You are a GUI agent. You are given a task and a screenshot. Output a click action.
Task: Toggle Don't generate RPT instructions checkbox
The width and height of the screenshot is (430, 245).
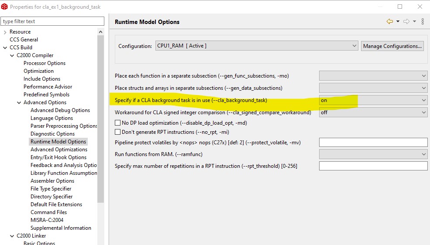point(117,132)
